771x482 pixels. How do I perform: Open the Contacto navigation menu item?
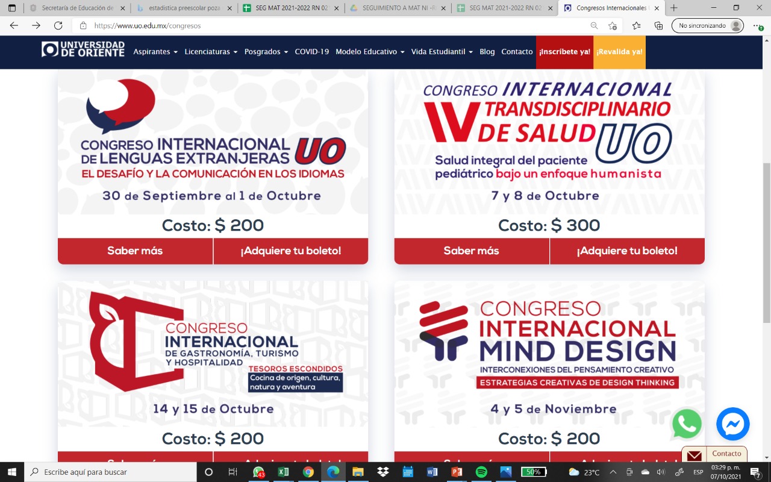(x=517, y=52)
